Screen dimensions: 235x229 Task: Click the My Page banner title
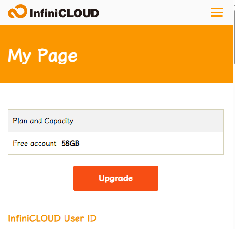click(x=42, y=56)
